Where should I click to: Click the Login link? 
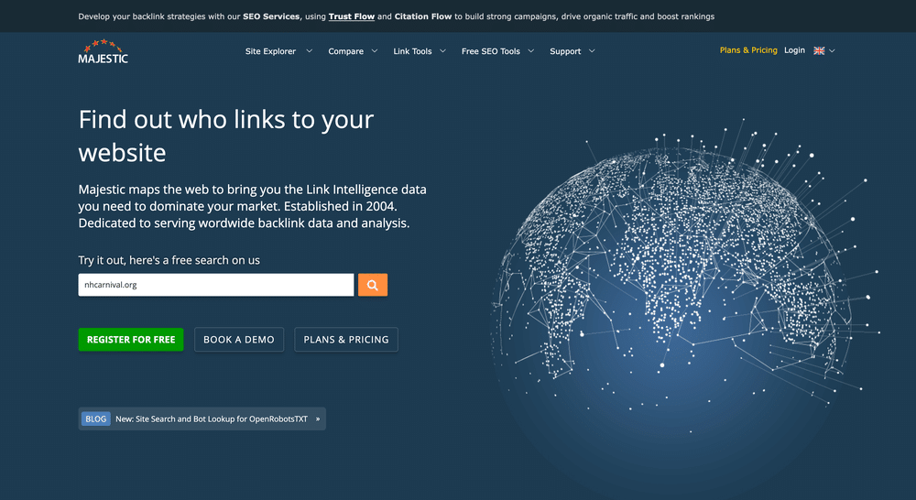coord(794,50)
